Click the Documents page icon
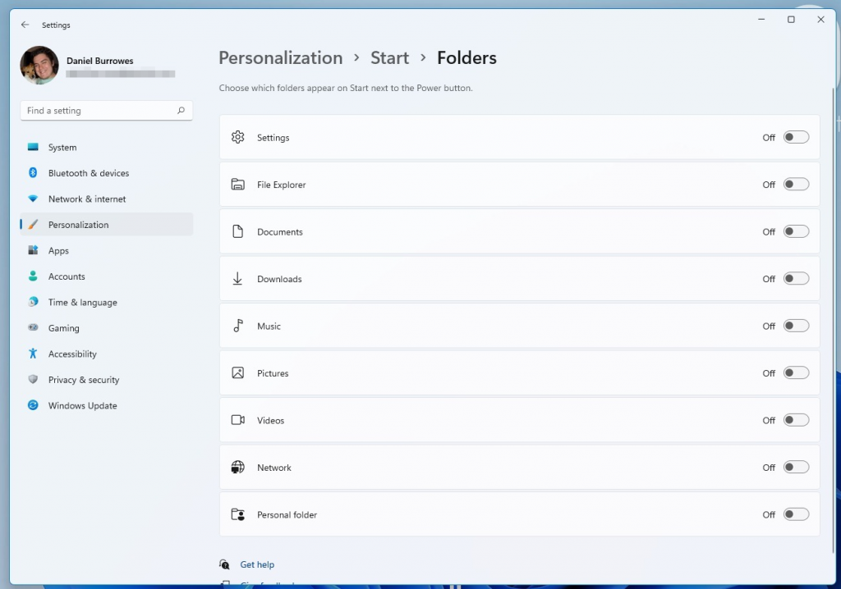 (237, 231)
